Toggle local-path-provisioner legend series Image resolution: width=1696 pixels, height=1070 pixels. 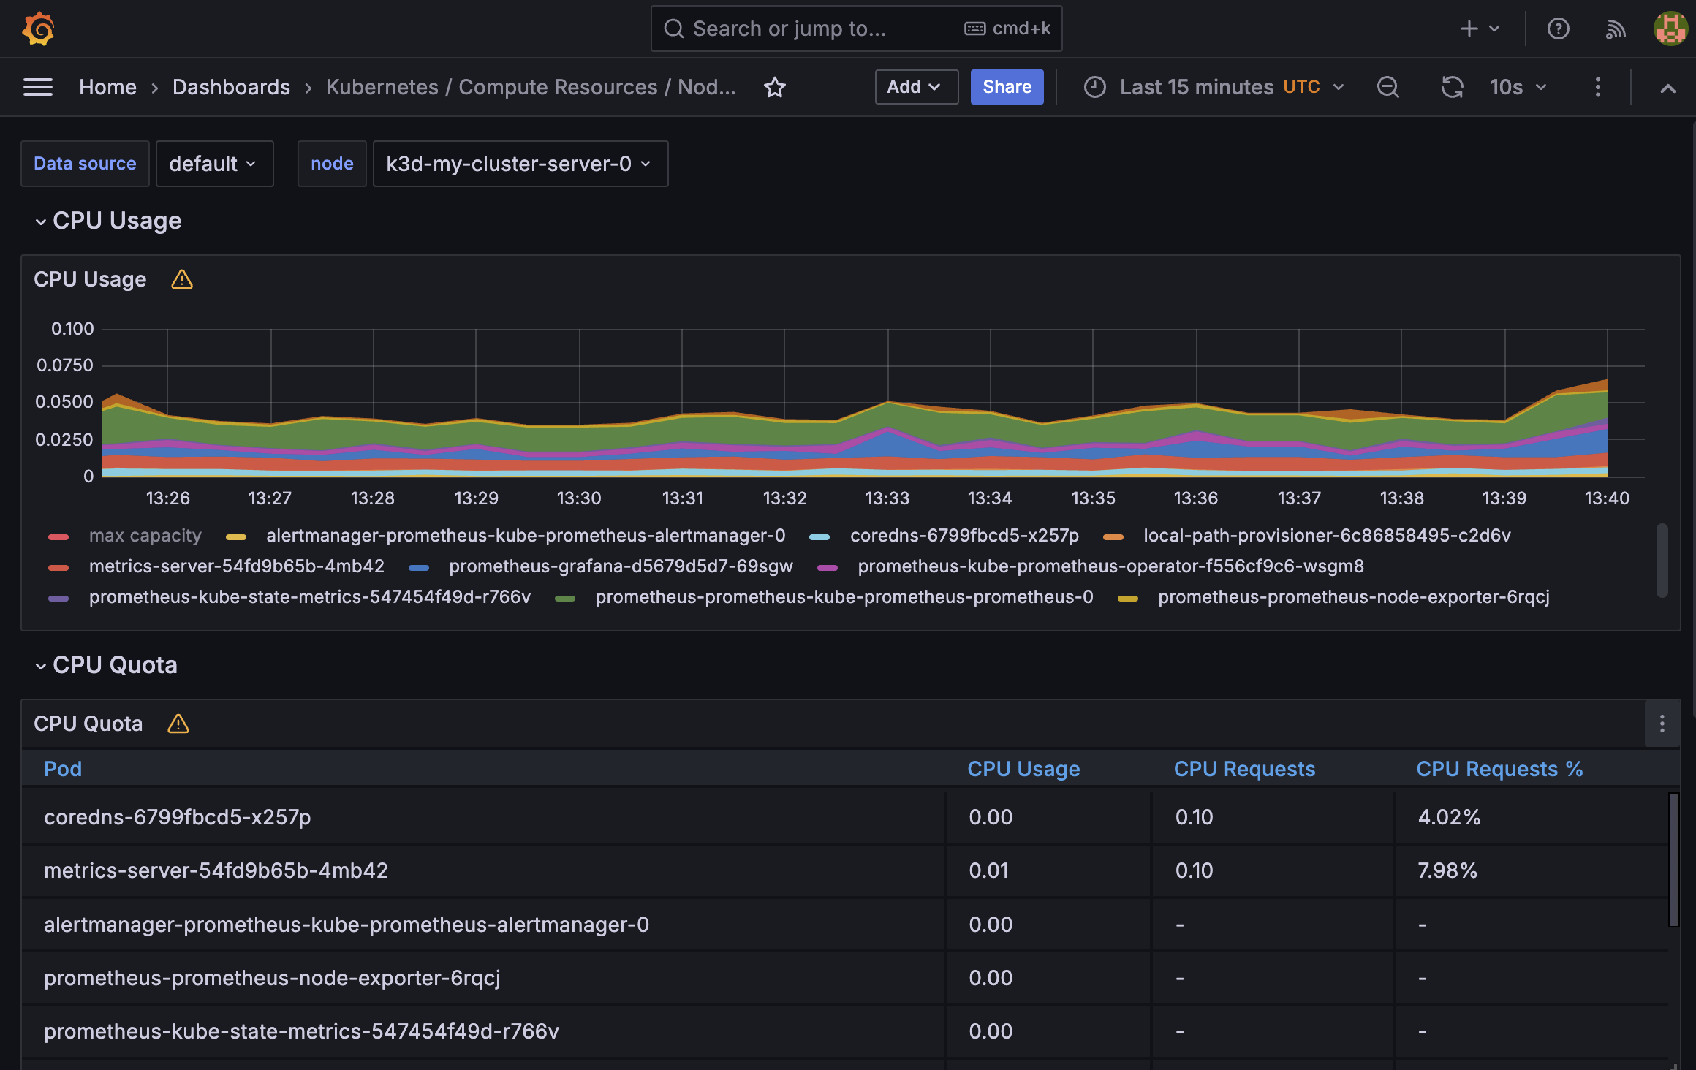point(1327,536)
